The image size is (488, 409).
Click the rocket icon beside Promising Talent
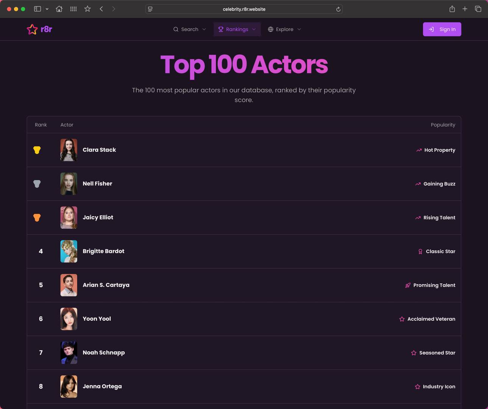408,285
